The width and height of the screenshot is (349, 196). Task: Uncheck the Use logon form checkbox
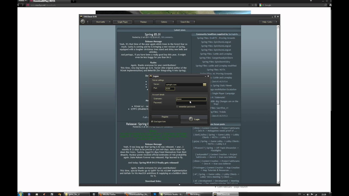click(x=152, y=121)
